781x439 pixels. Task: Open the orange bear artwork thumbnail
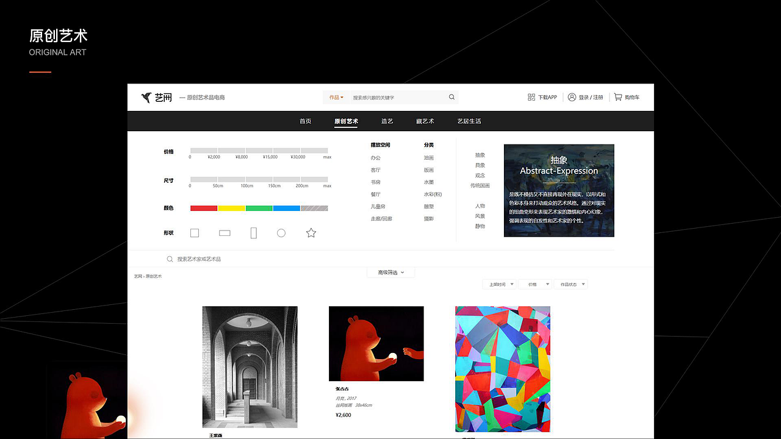coord(376,344)
